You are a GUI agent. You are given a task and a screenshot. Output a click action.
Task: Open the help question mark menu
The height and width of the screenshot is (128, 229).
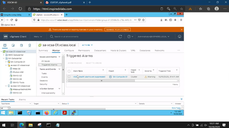tap(129, 37)
